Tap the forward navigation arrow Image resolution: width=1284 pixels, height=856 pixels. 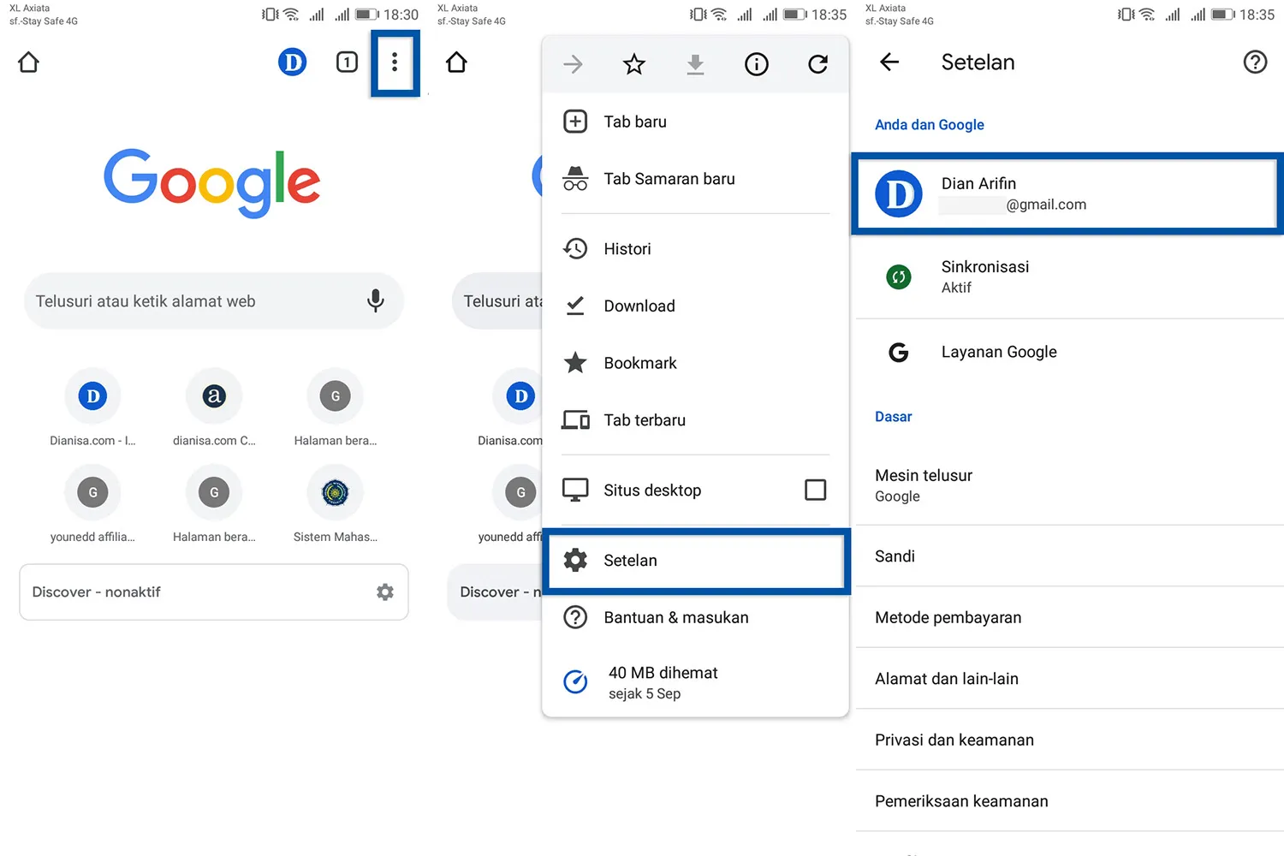pyautogui.click(x=573, y=63)
